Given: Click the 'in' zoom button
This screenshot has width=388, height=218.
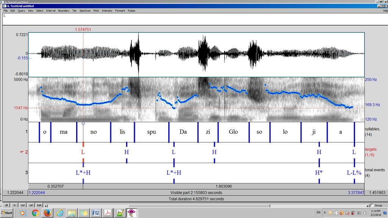Looking at the screenshot, I should click(x=15, y=205).
